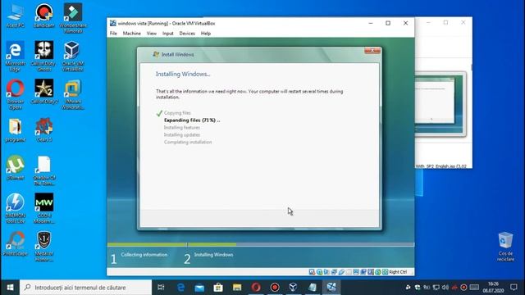Viewport: 525px width, 295px height.
Task: Select the uTorrent desktop icon
Action: coord(15,168)
